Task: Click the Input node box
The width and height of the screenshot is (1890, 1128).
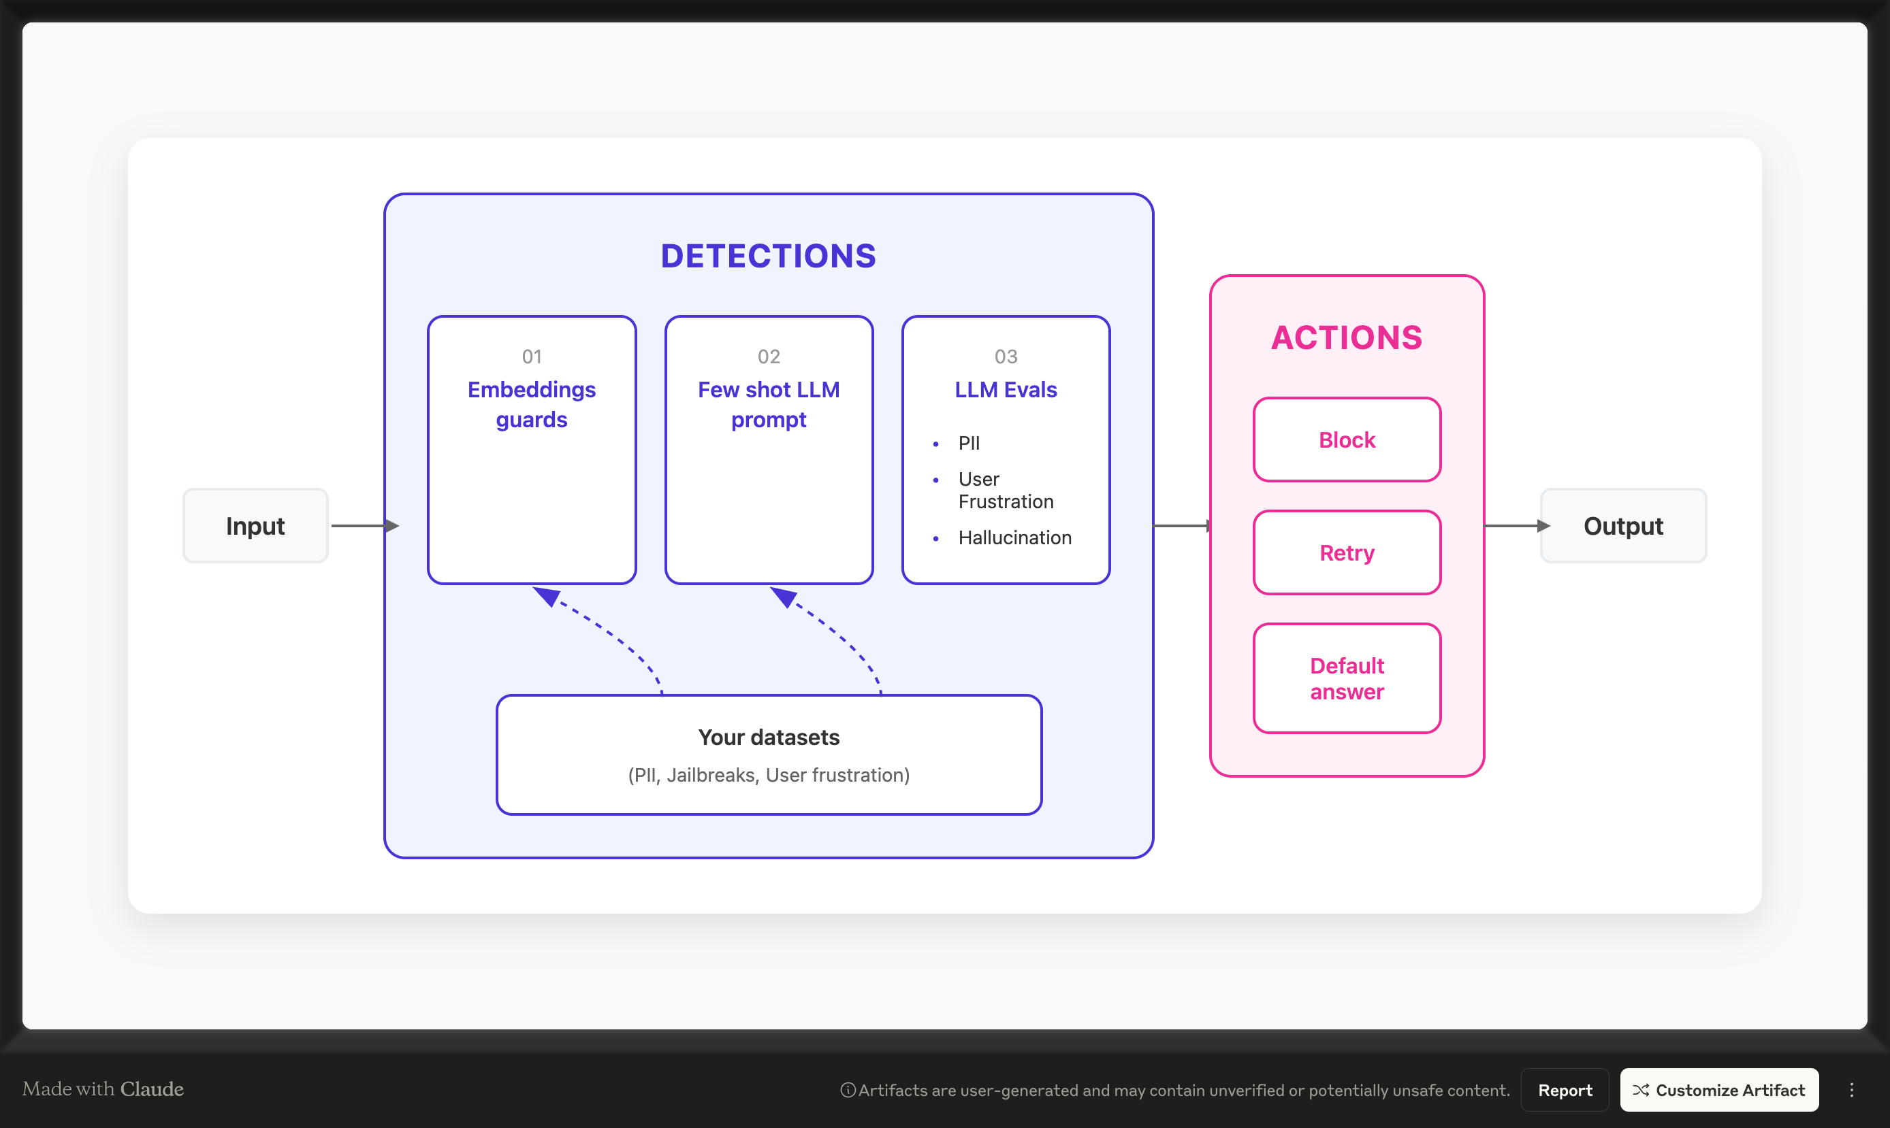Action: click(x=255, y=526)
